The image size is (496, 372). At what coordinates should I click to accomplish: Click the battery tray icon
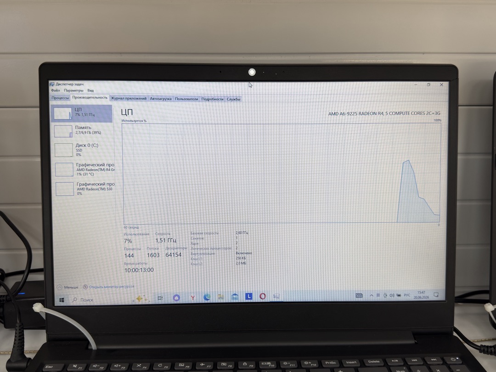[399, 295]
